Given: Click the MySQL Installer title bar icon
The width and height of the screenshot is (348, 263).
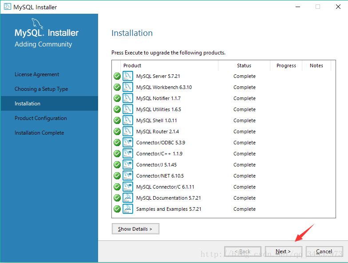Looking at the screenshot, I should [7, 7].
